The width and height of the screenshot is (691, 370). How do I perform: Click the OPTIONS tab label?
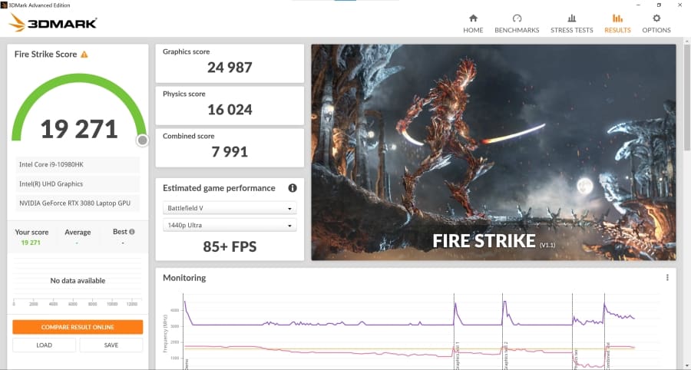[x=656, y=31]
